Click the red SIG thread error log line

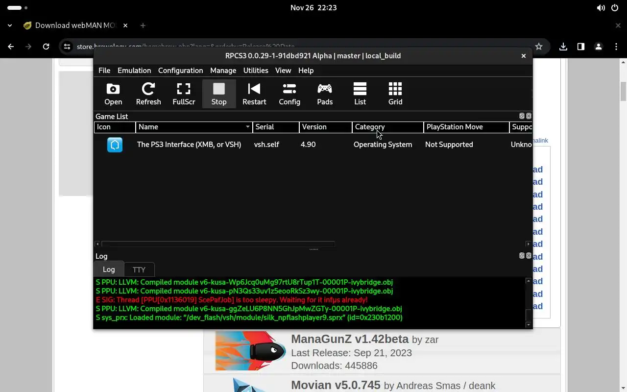[x=232, y=300]
